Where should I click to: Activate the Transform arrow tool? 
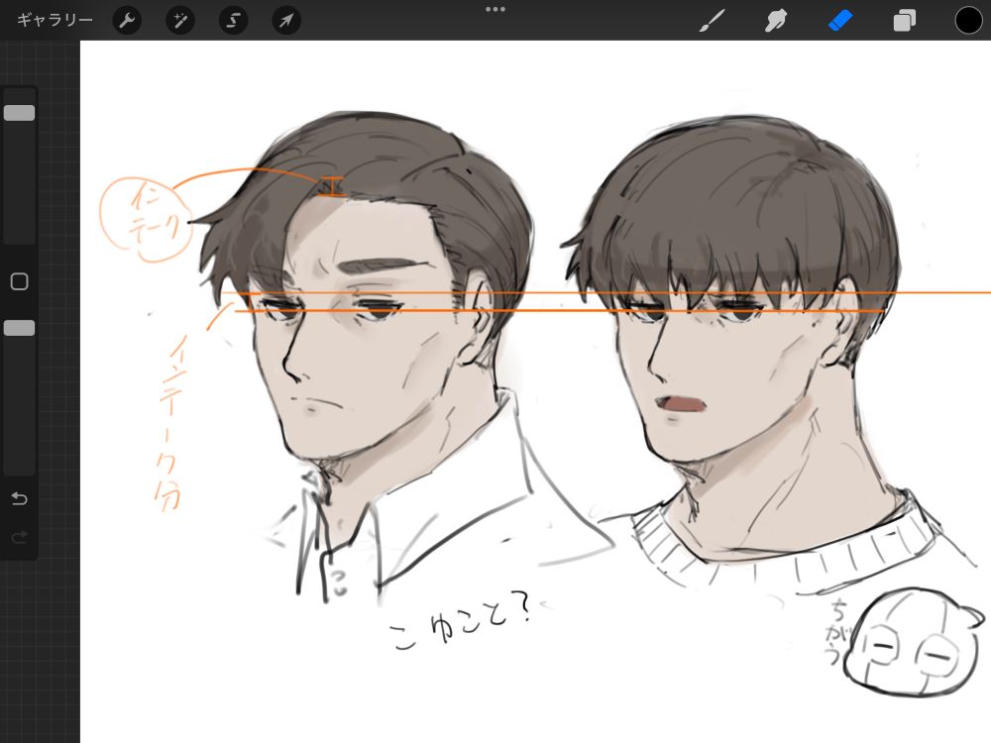(x=286, y=21)
